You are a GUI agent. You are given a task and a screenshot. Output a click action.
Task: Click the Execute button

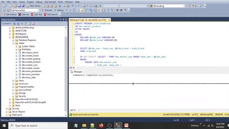point(47,10)
